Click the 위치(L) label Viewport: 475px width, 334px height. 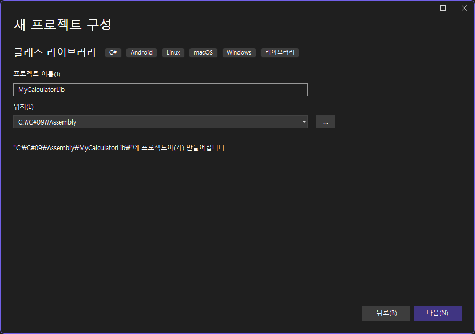pyautogui.click(x=23, y=106)
